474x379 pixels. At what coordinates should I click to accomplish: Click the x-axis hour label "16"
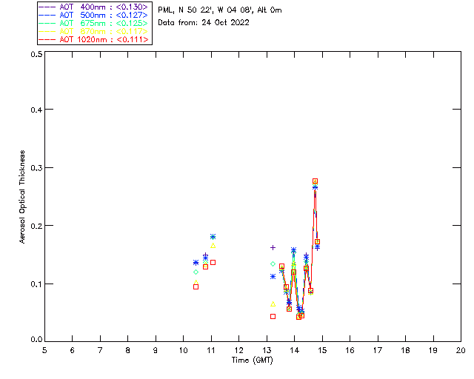coord(350,350)
